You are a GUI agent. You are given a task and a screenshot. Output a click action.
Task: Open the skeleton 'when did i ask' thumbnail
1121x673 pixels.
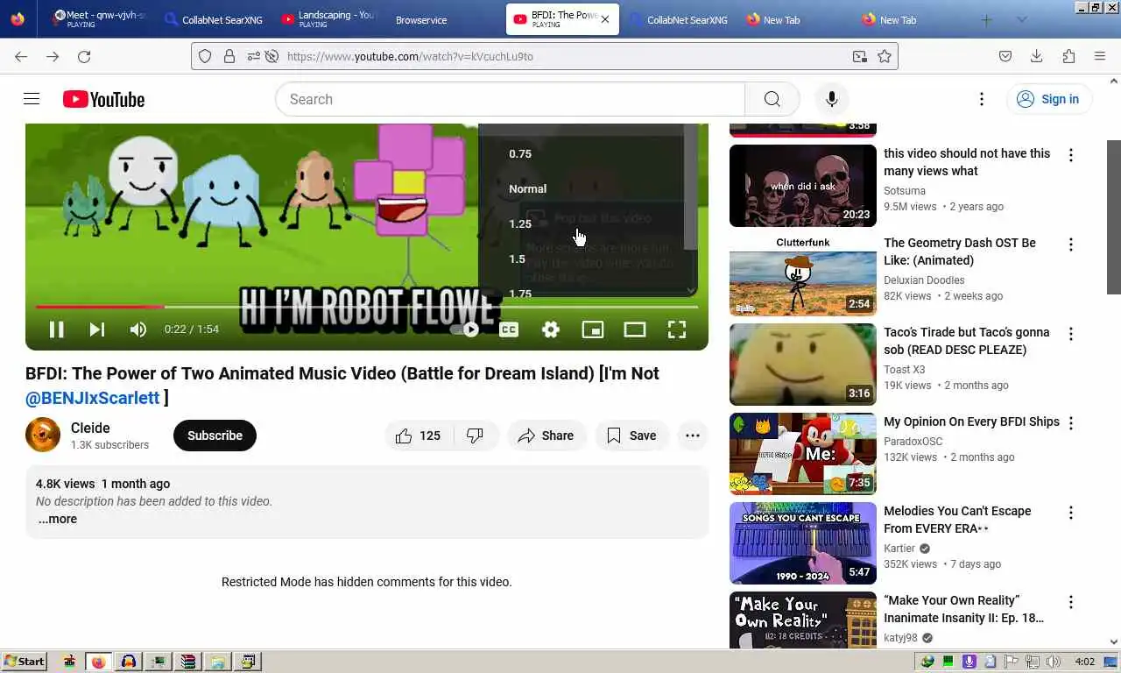point(803,186)
